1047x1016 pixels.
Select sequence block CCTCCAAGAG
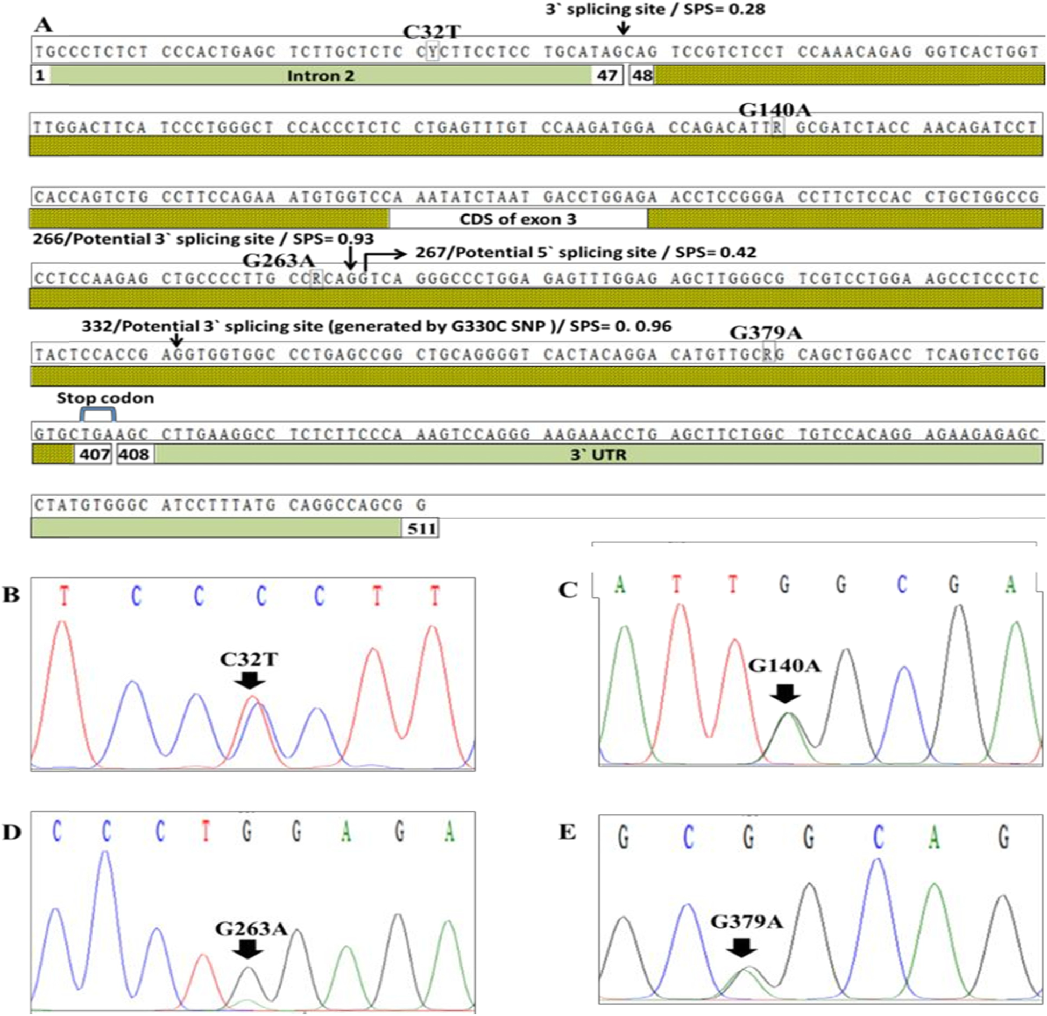(x=91, y=278)
